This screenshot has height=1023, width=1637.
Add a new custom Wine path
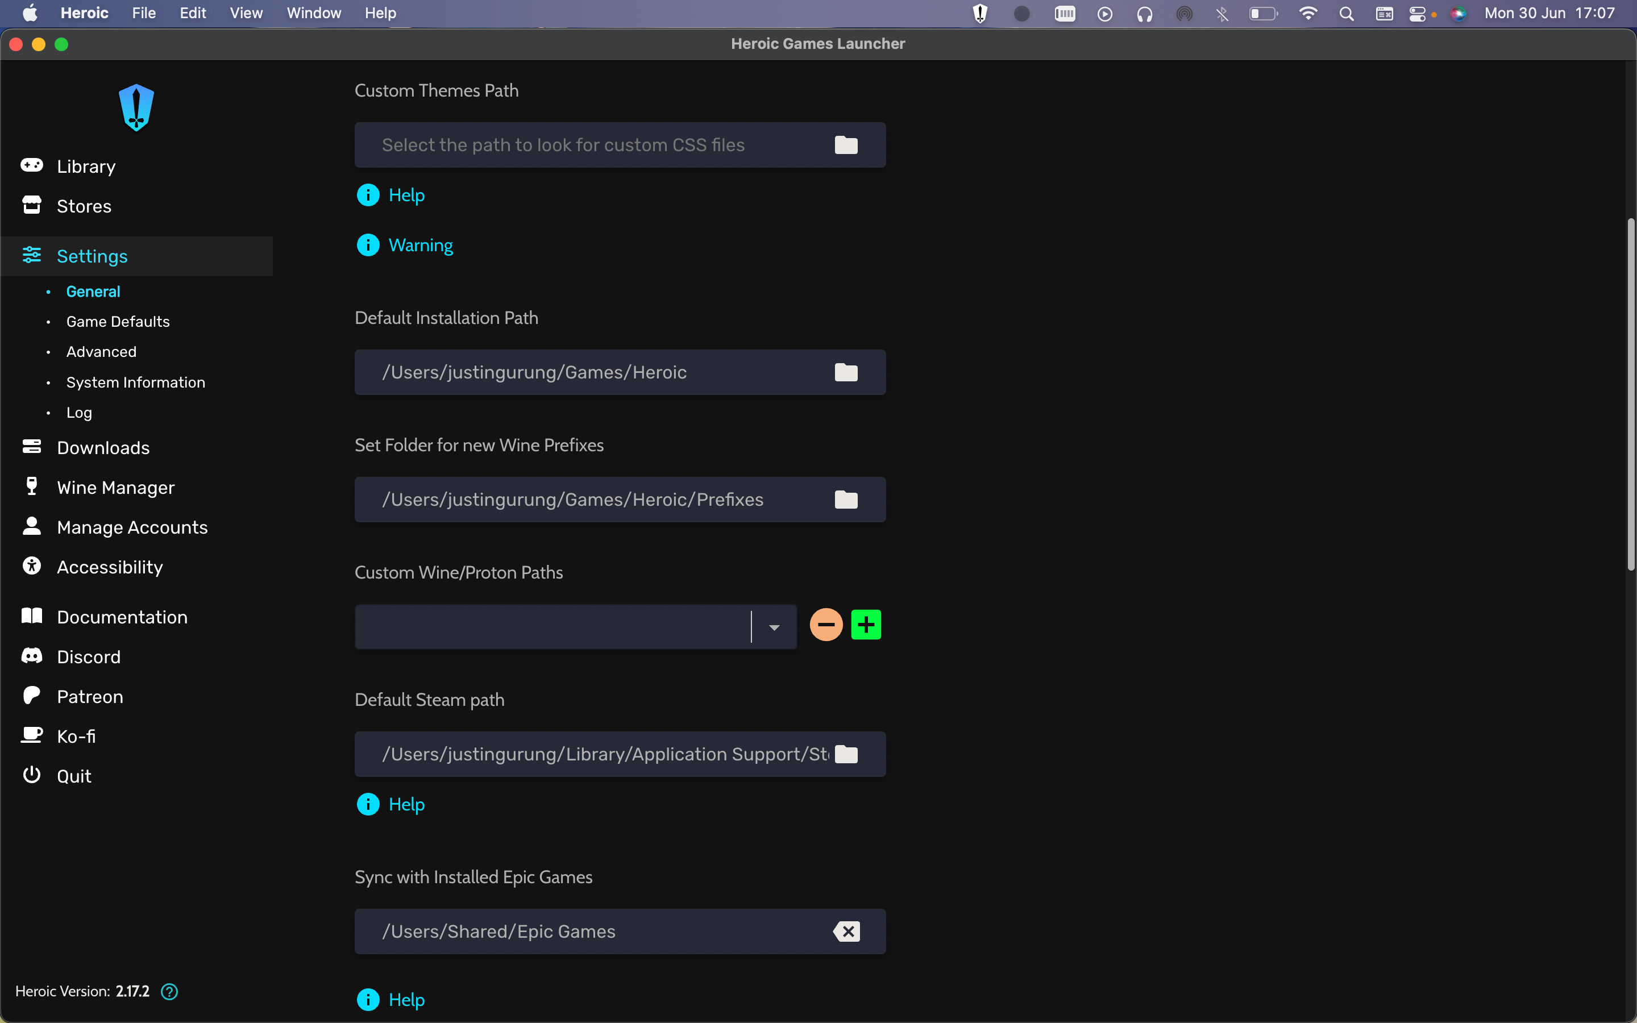point(866,624)
